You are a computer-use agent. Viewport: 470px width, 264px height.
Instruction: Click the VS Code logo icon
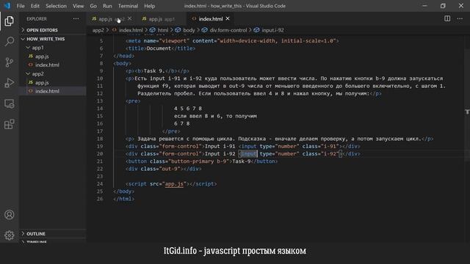[7, 6]
